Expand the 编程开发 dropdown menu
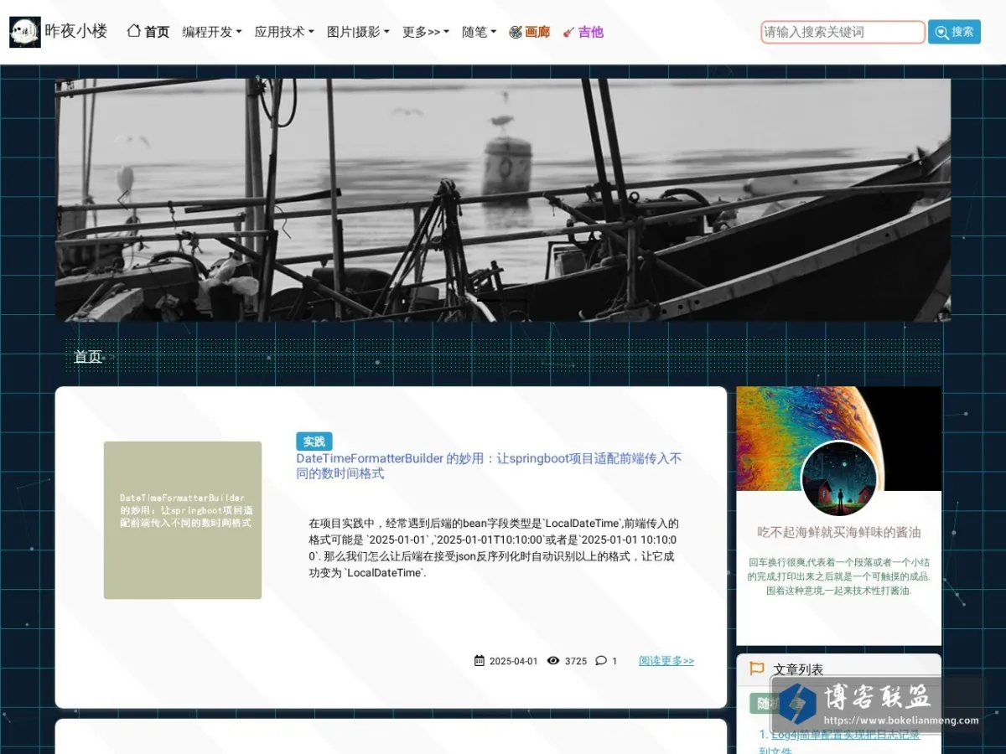The width and height of the screenshot is (1006, 754). pos(212,32)
